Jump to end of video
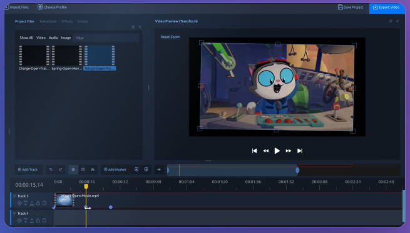Image resolution: width=410 pixels, height=233 pixels. click(x=300, y=151)
